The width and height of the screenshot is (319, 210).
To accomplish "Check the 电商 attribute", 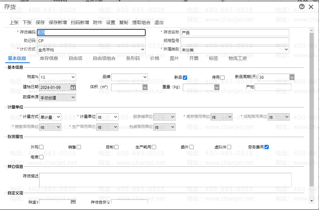I will tap(41, 157).
